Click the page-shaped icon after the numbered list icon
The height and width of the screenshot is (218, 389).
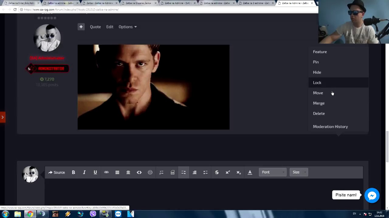tap(172, 172)
